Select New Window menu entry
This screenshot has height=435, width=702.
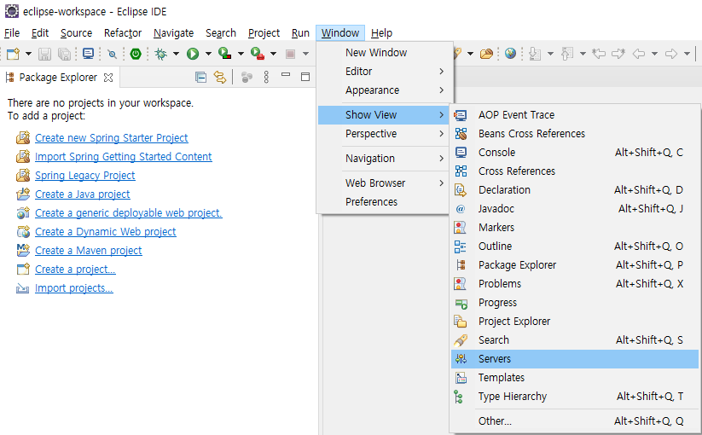[x=385, y=53]
